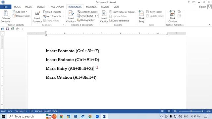Open the FILE tab
The height and width of the screenshot is (119, 212).
click(6, 7)
